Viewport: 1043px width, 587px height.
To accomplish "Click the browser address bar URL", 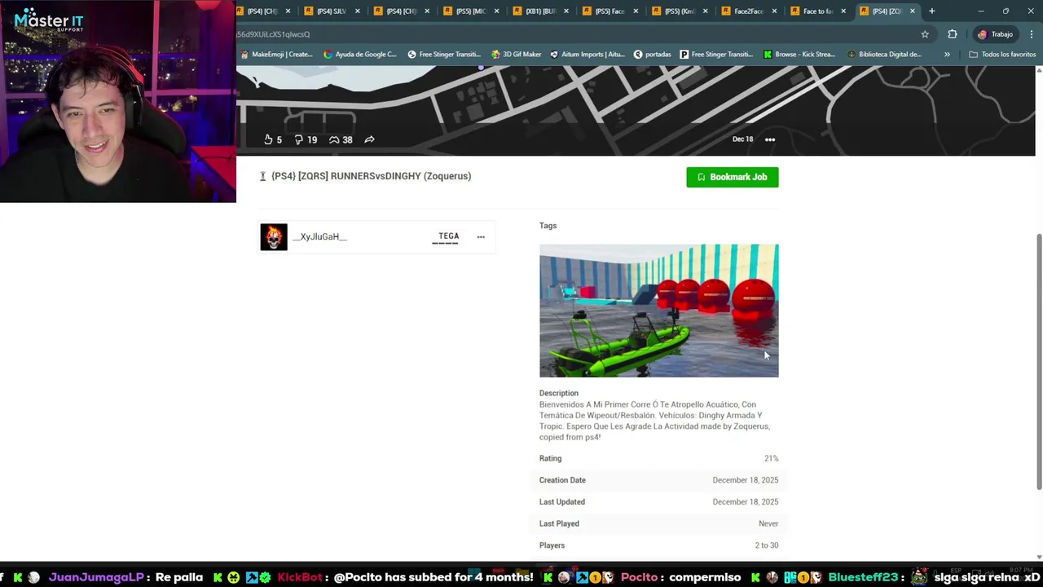I will coord(570,34).
